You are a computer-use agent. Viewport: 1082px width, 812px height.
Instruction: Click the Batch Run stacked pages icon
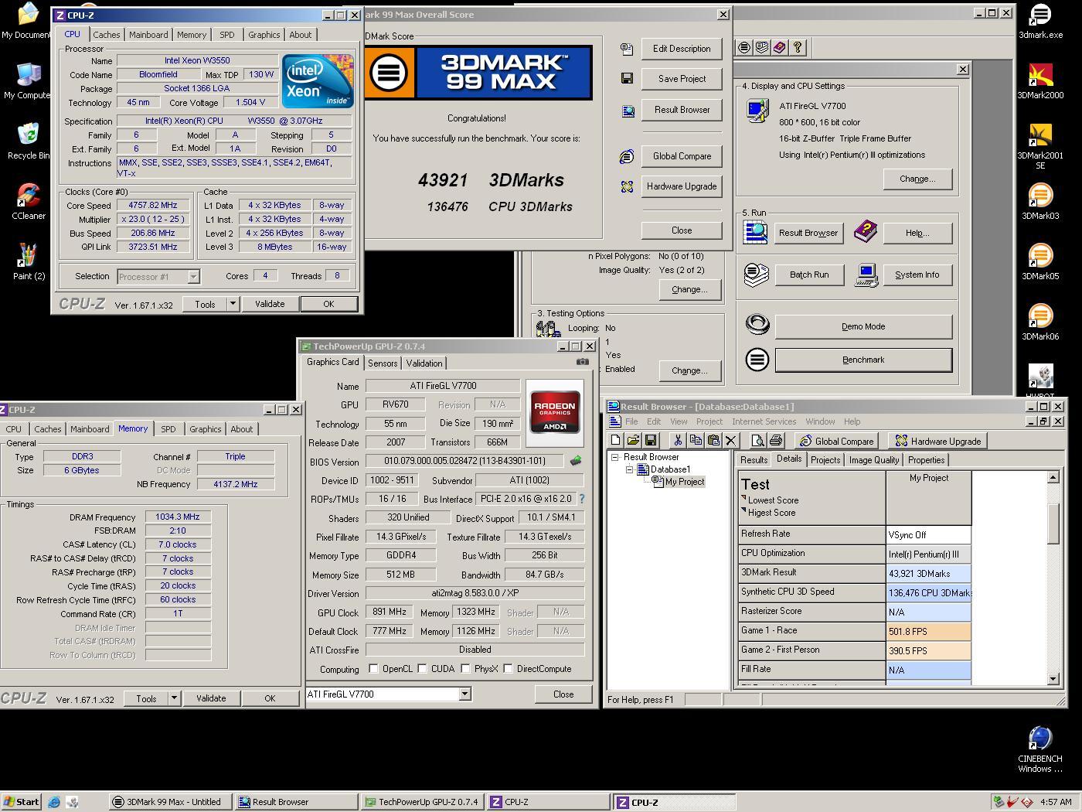click(x=756, y=275)
